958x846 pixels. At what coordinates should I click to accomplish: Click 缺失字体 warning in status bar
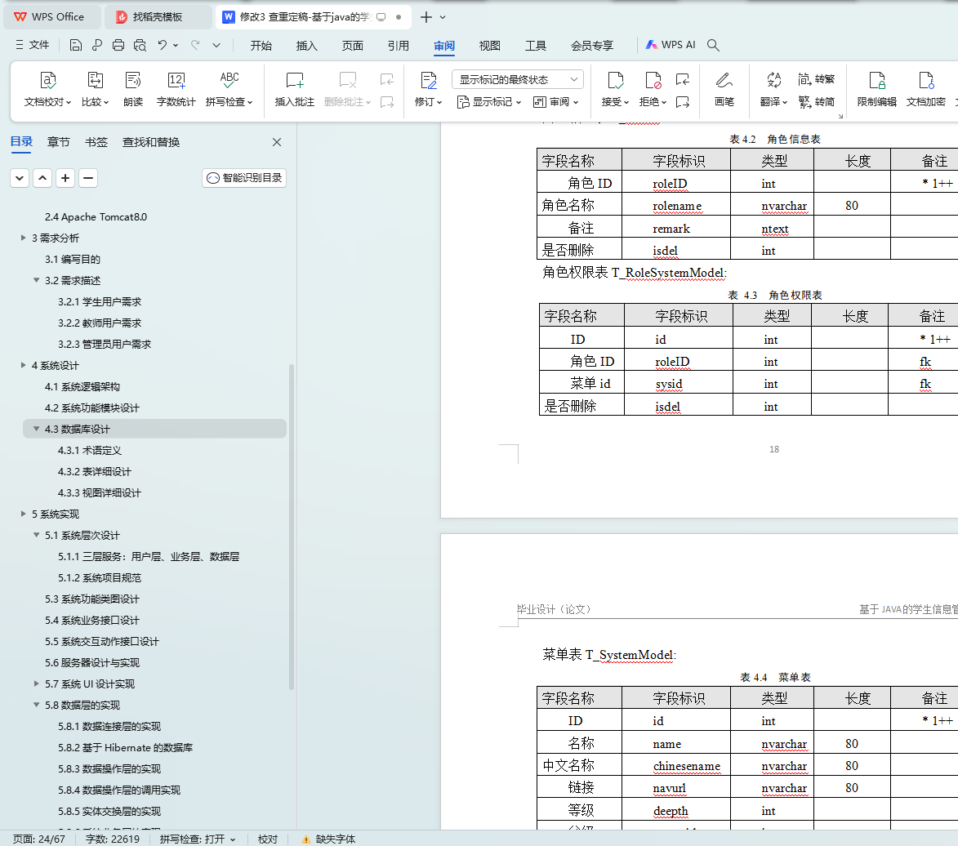328,839
